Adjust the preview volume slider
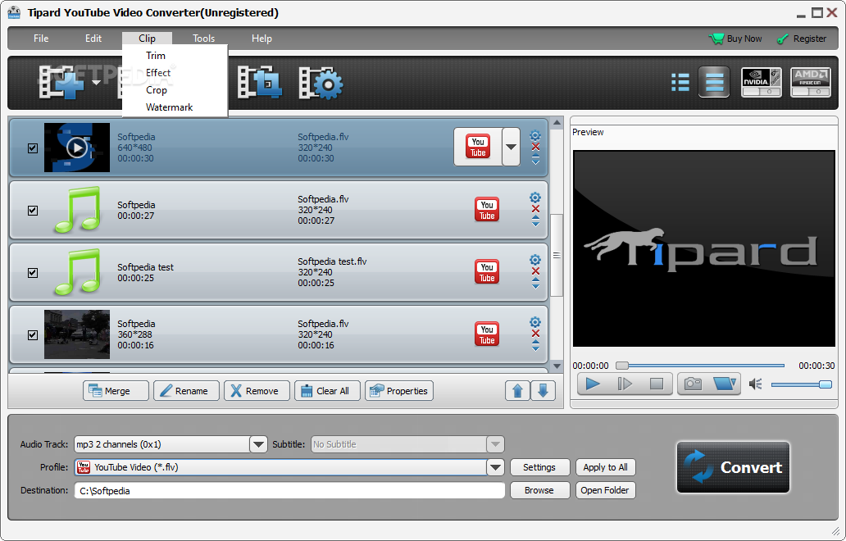846x541 pixels. click(x=801, y=384)
